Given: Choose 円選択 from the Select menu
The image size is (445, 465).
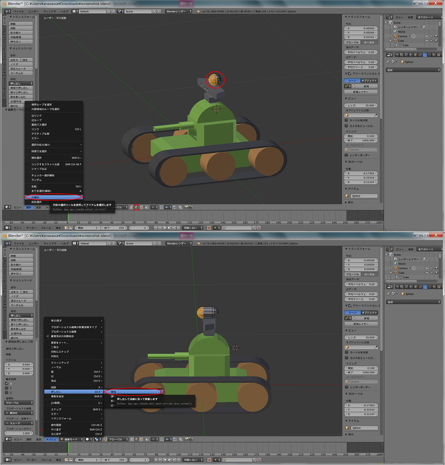Looking at the screenshot, I should (53, 197).
